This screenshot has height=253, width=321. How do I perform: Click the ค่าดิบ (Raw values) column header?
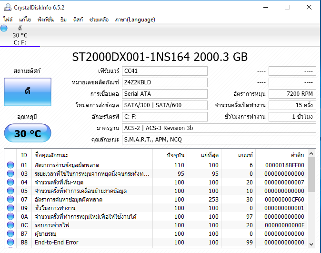[281, 155]
